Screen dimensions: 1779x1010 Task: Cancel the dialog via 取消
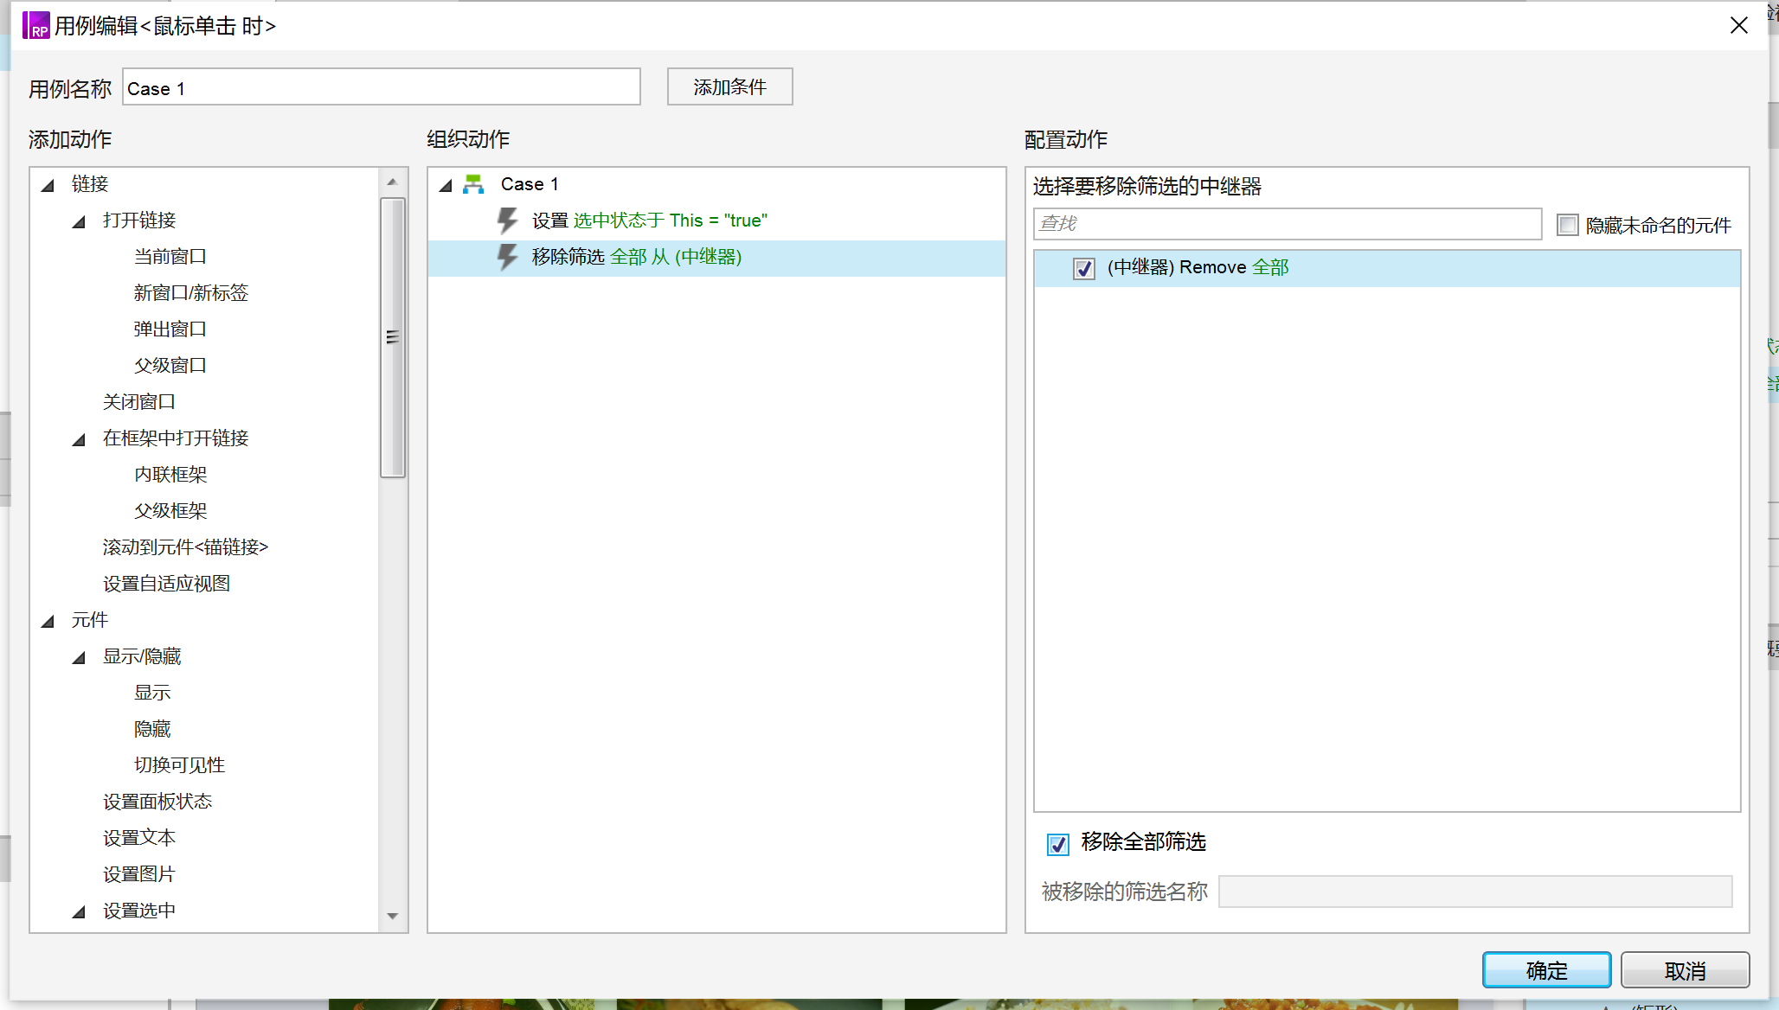[x=1685, y=970]
